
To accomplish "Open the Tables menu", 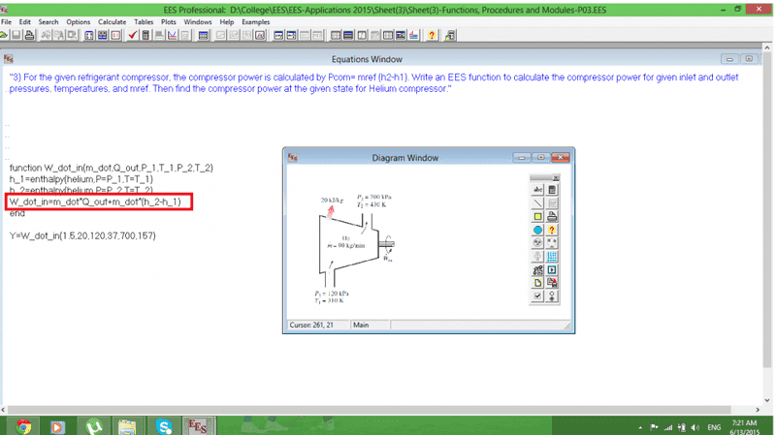I will [143, 21].
